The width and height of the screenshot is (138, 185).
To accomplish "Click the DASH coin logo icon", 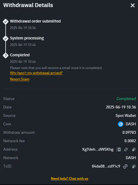I will coord(121,124).
